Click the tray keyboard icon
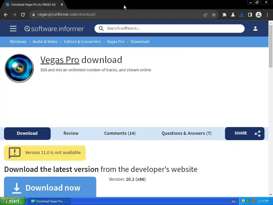The width and height of the screenshot is (273, 205). click(234, 201)
